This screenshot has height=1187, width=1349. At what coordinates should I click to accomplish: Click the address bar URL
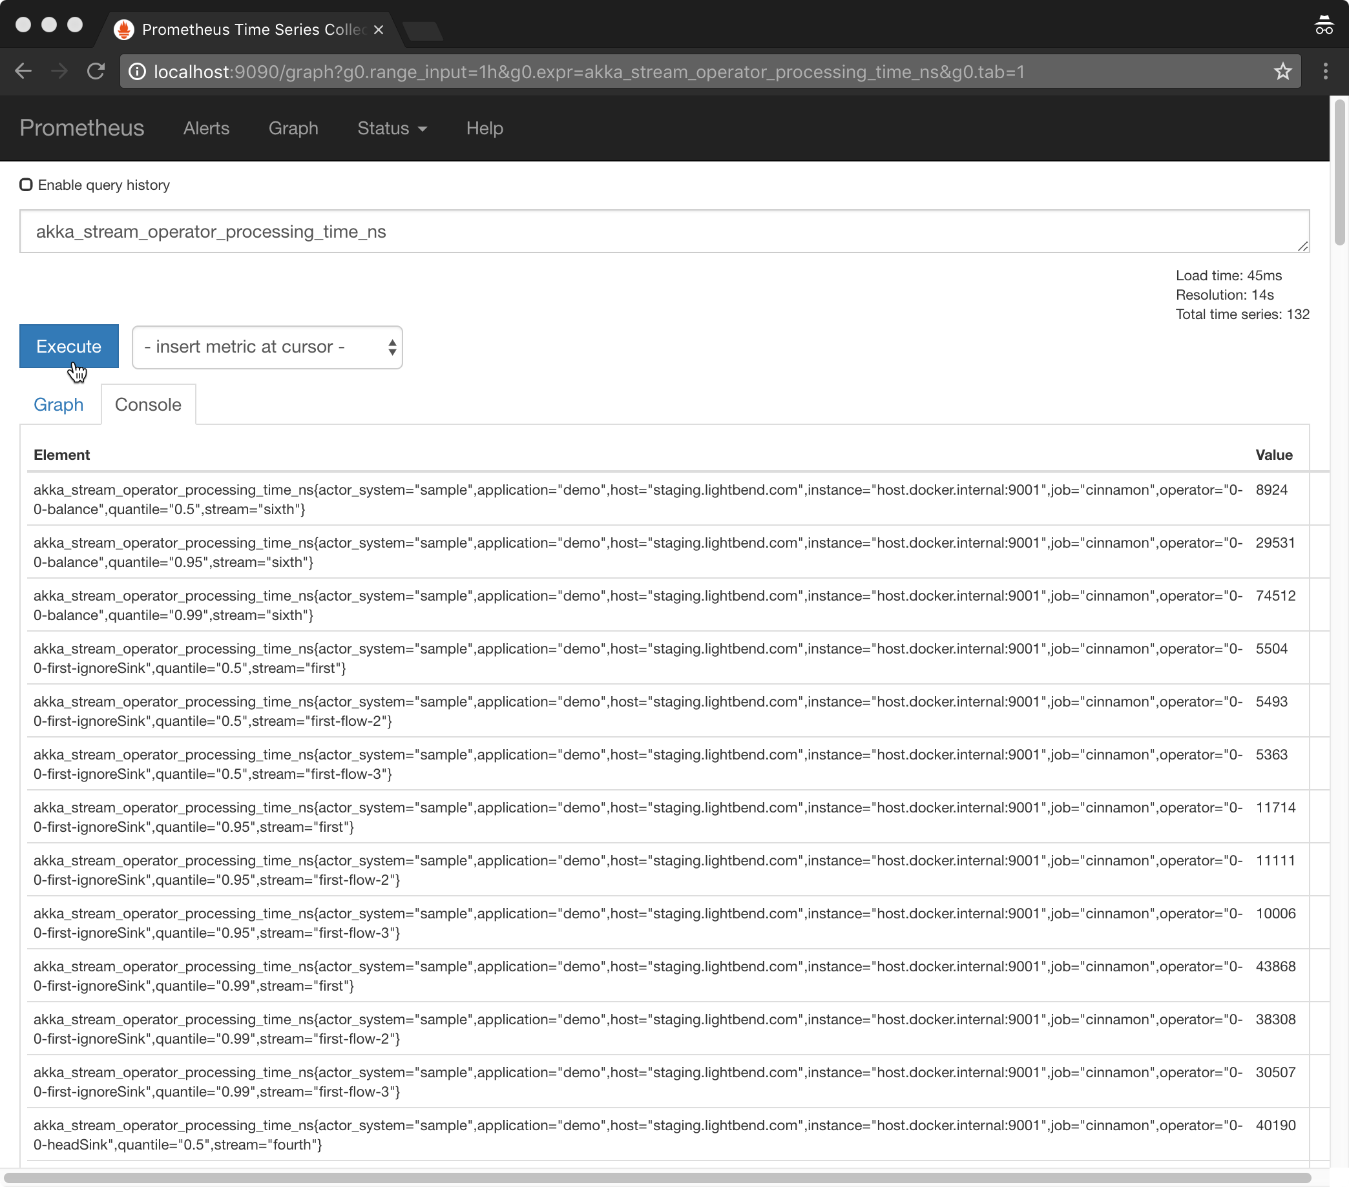pyautogui.click(x=589, y=71)
